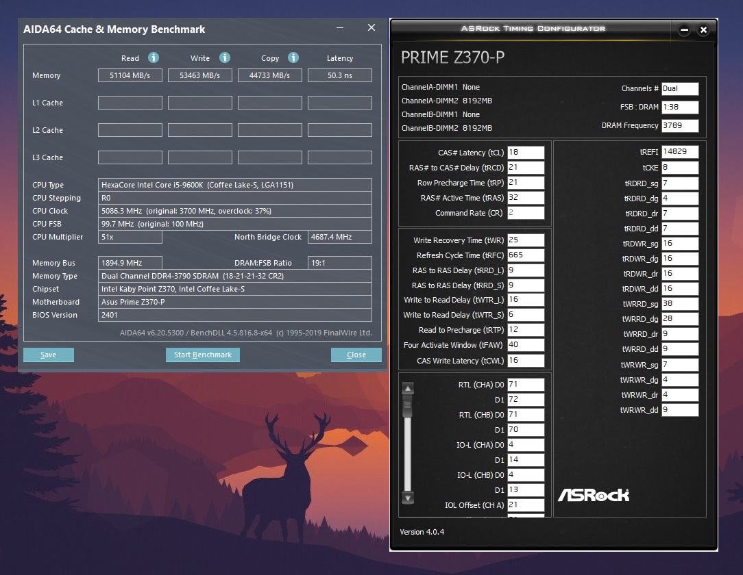Click the AIDA64 version copyright text
This screenshot has height=575, width=743.
pos(246,333)
